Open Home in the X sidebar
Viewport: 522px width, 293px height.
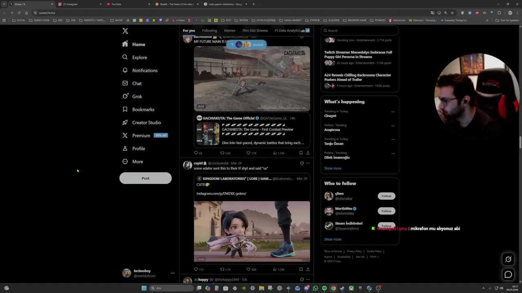(134, 44)
